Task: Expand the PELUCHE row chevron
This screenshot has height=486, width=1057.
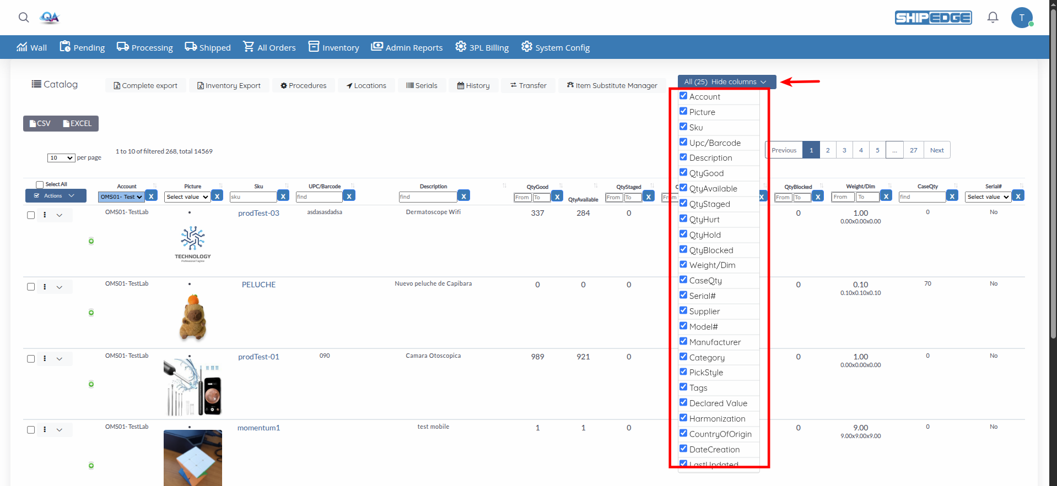Action: 60,287
